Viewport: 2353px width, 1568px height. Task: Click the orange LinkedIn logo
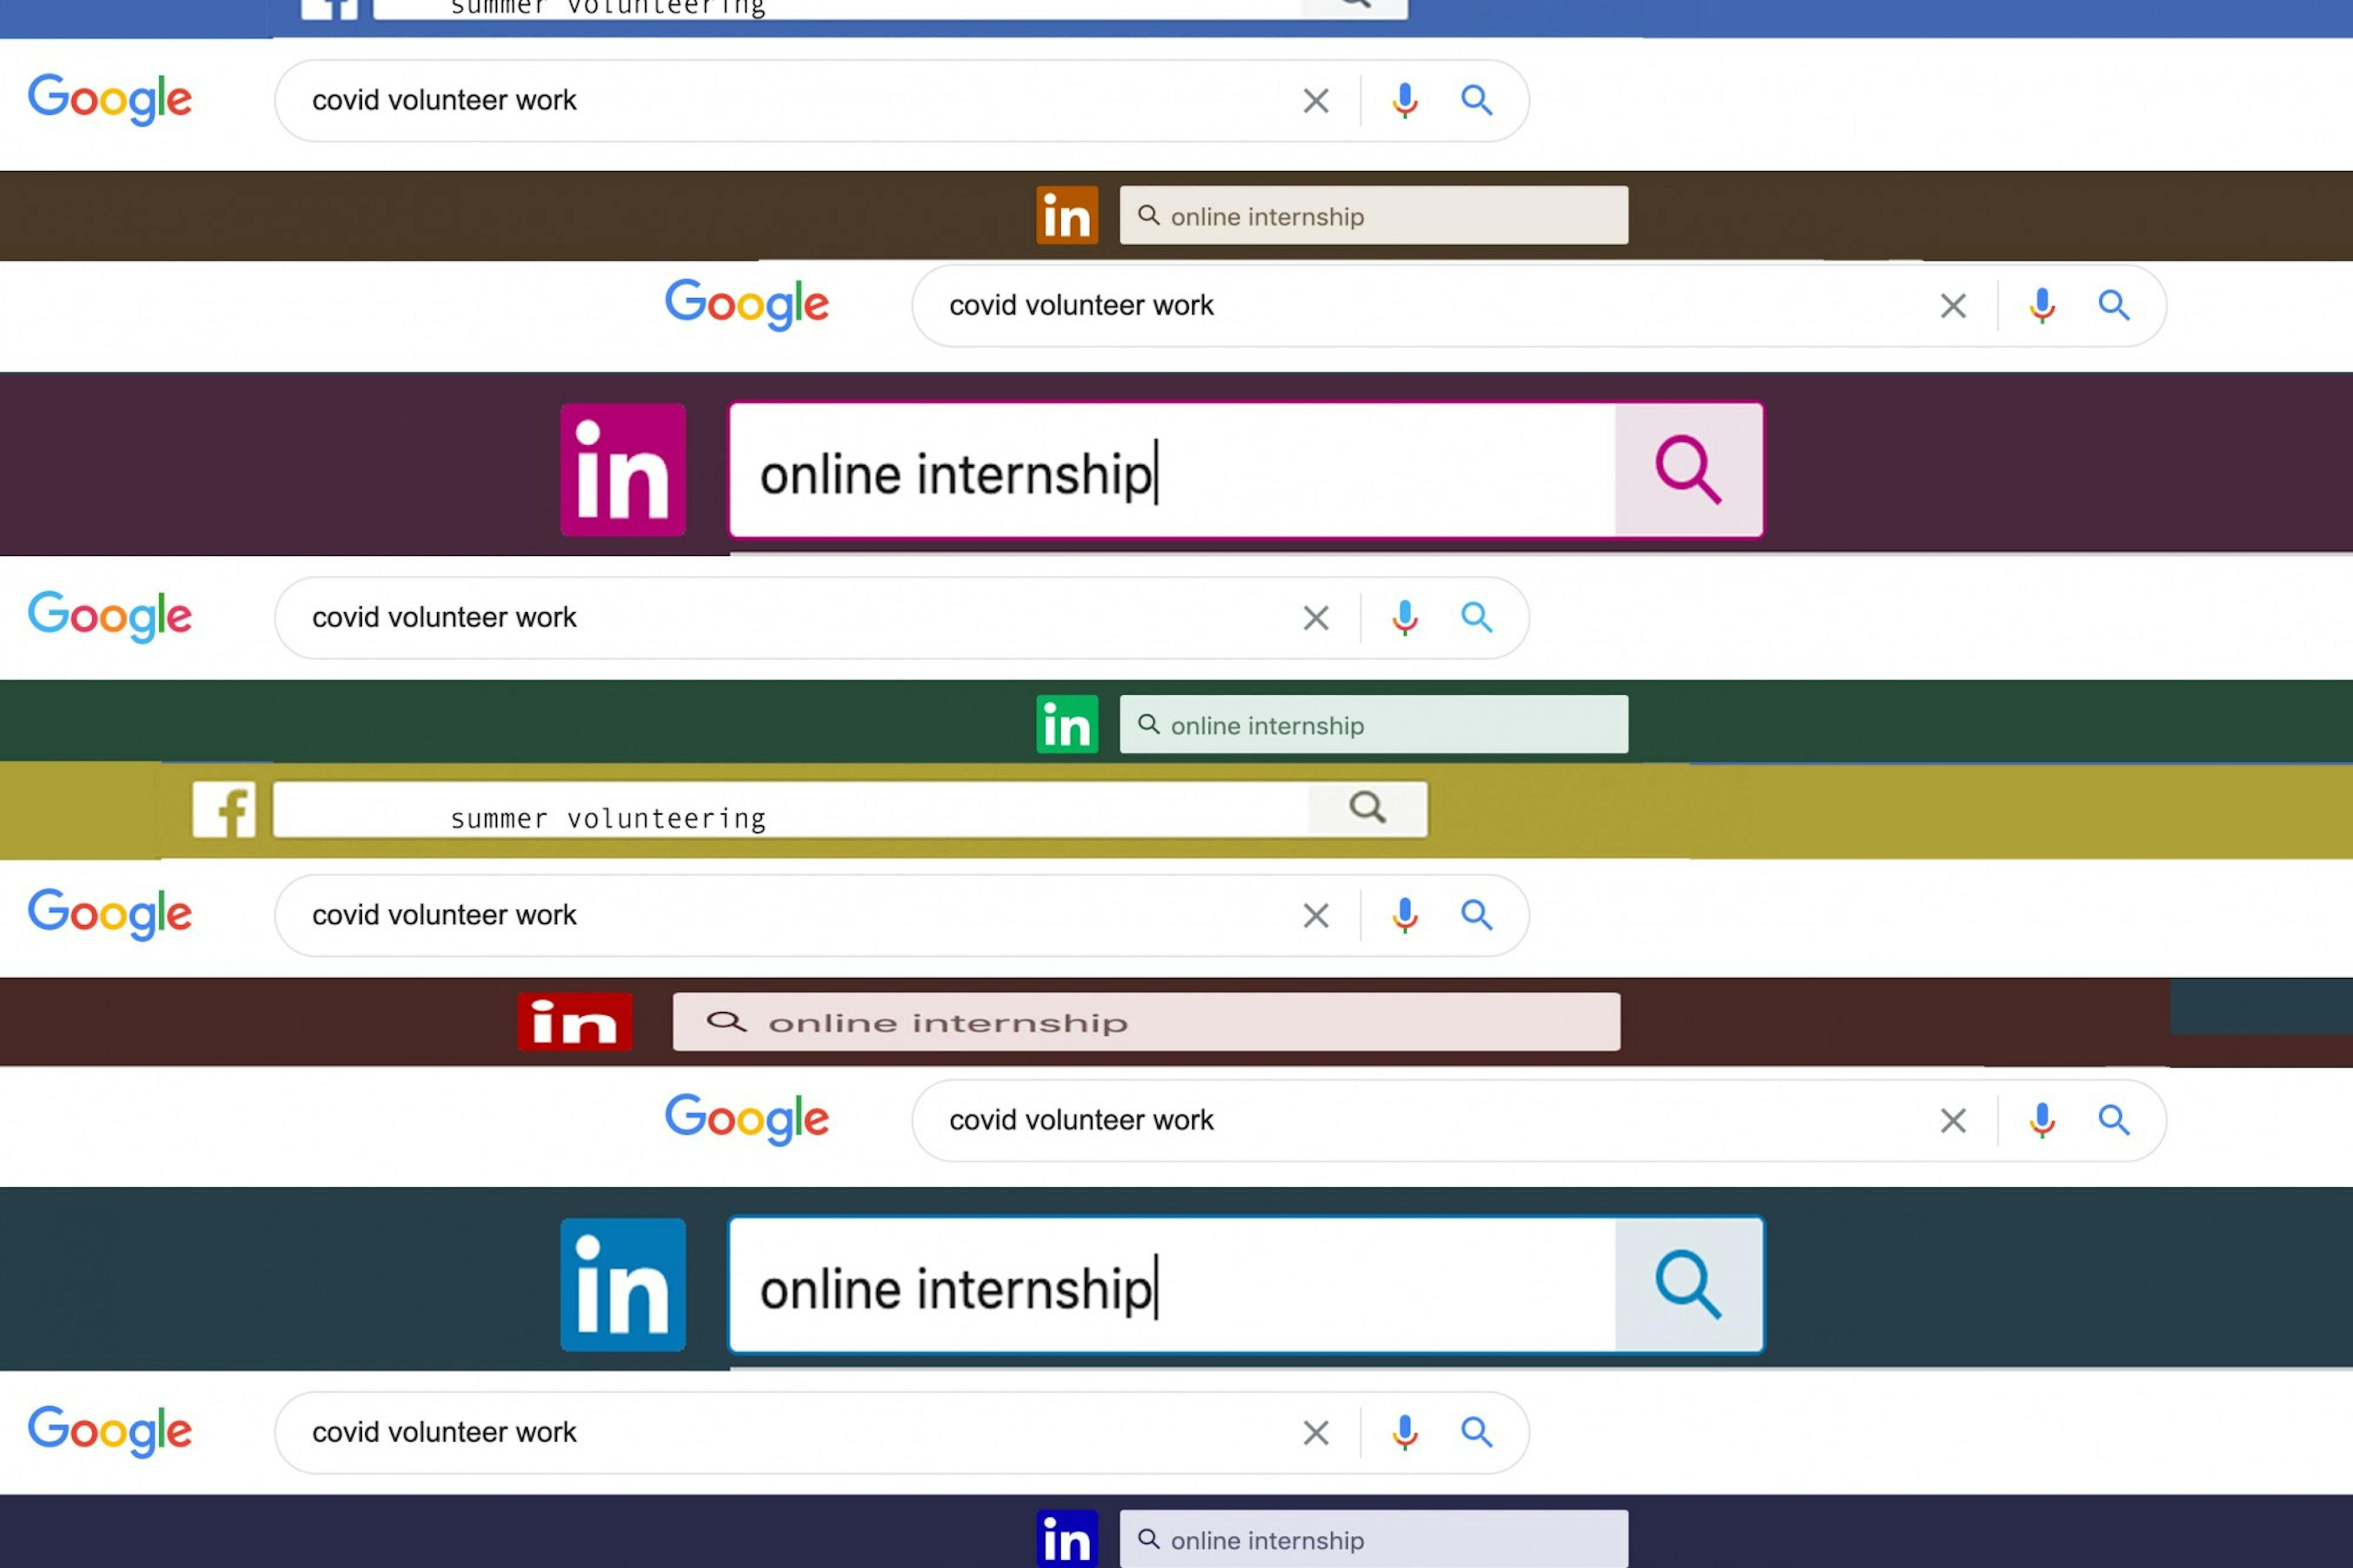(1066, 215)
